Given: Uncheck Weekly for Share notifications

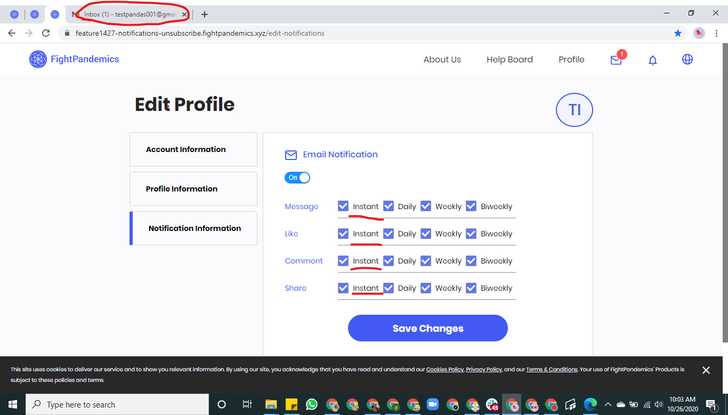Looking at the screenshot, I should (x=426, y=288).
